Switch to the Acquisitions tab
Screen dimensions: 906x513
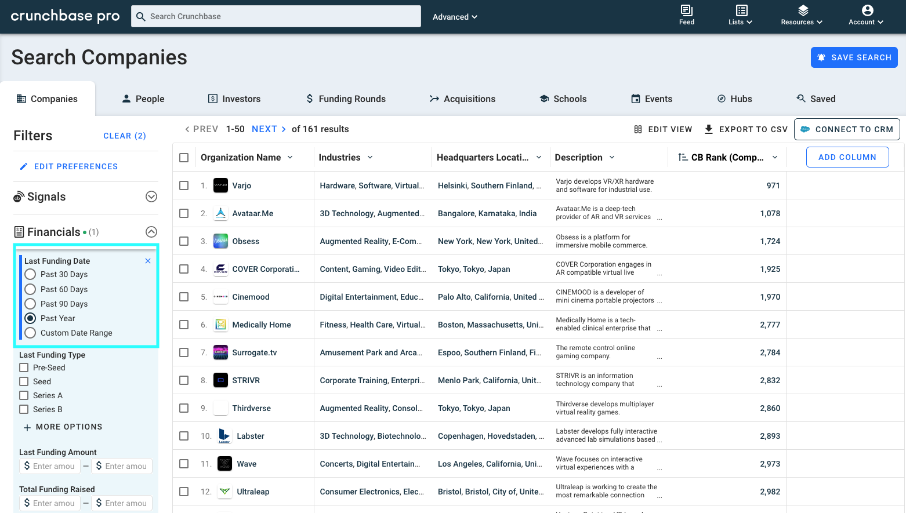[x=462, y=99]
